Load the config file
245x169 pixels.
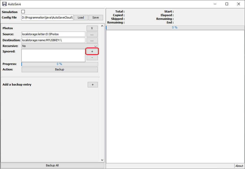pyautogui.click(x=81, y=18)
